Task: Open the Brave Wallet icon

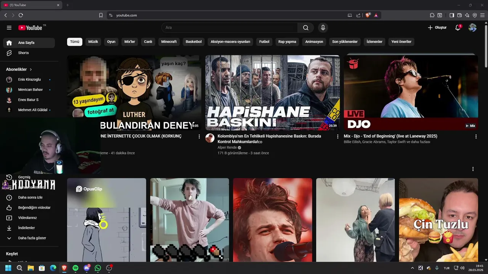Action: (459, 15)
